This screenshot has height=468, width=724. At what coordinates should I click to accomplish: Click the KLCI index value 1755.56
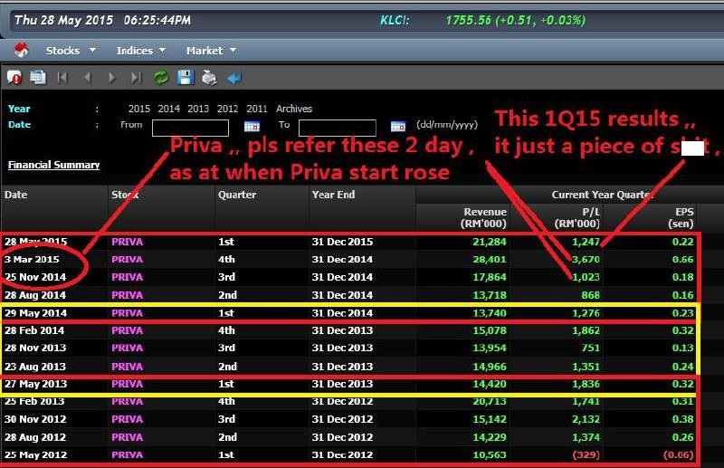click(x=468, y=20)
